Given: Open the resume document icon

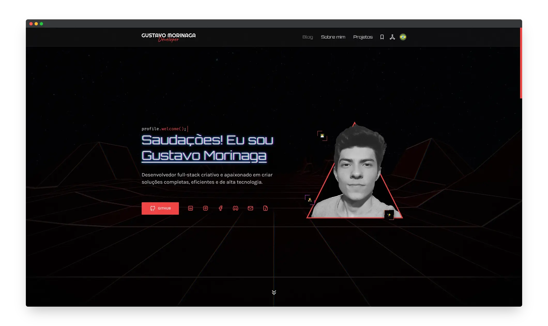Looking at the screenshot, I should pyautogui.click(x=265, y=208).
